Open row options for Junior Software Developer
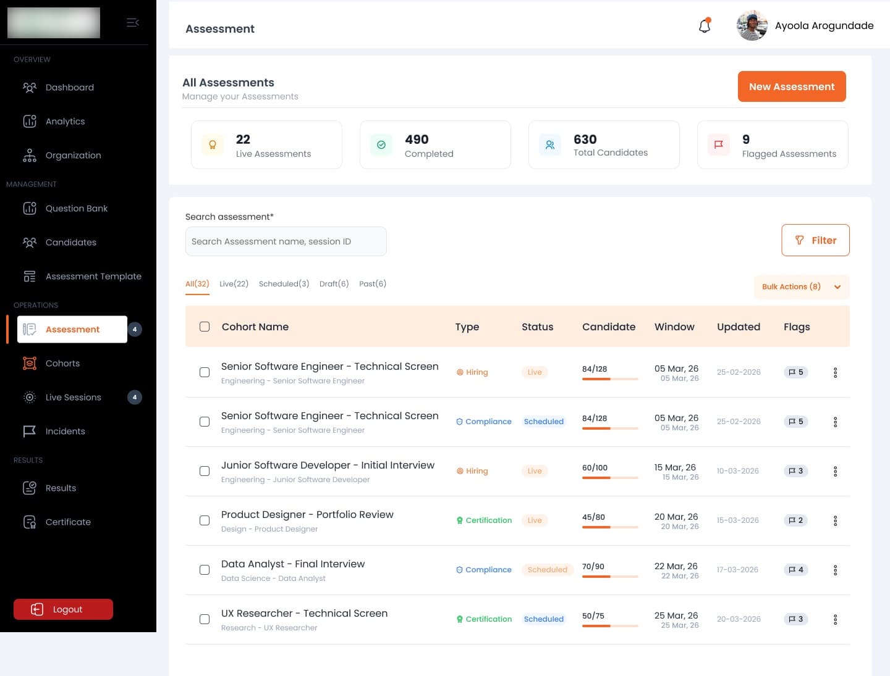This screenshot has height=676, width=890. [x=835, y=471]
